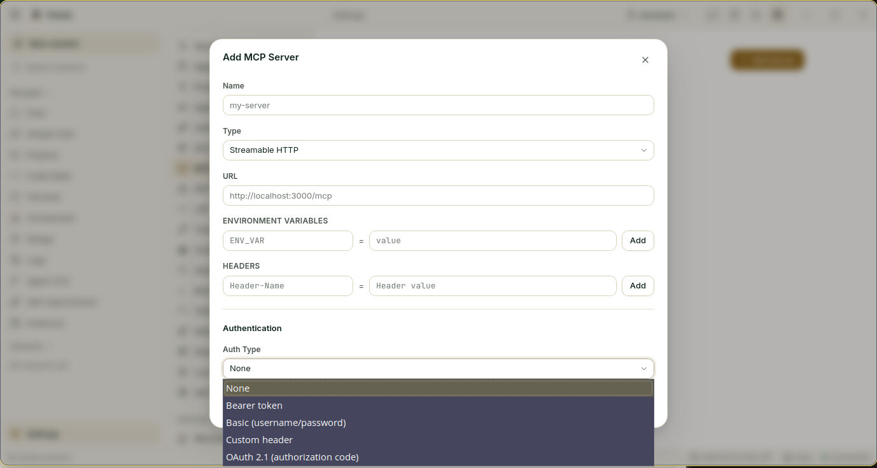Image resolution: width=877 pixels, height=468 pixels.
Task: Click the environment variable value field
Action: point(493,241)
